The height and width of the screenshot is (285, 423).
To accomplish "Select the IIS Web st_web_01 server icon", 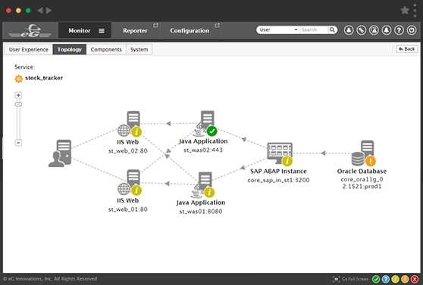I will (x=130, y=182).
